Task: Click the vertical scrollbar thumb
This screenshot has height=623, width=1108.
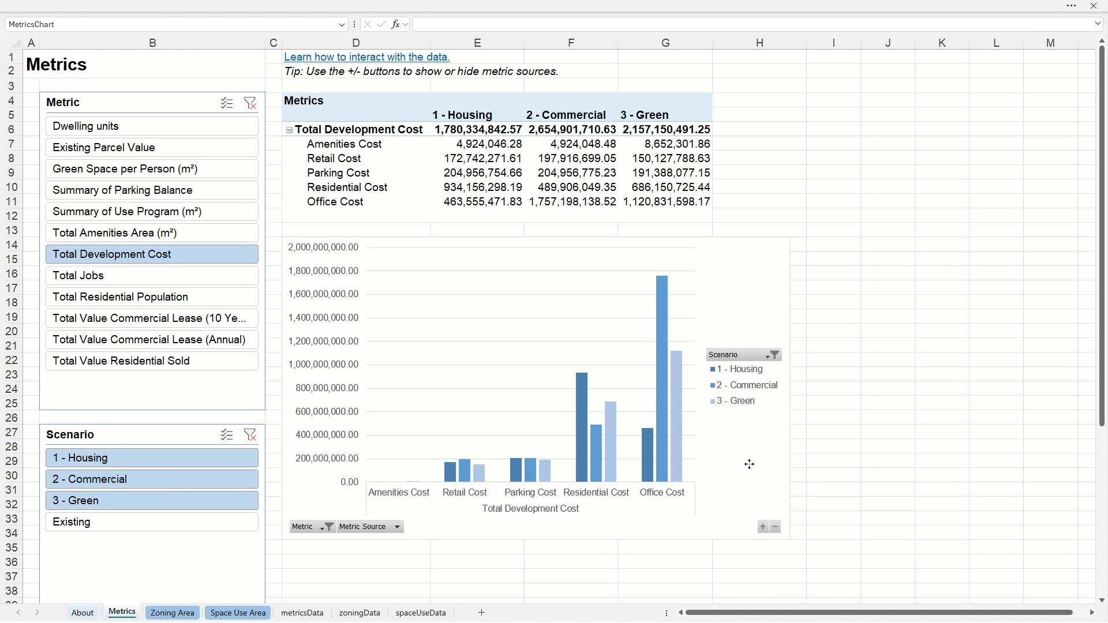Action: click(1102, 237)
